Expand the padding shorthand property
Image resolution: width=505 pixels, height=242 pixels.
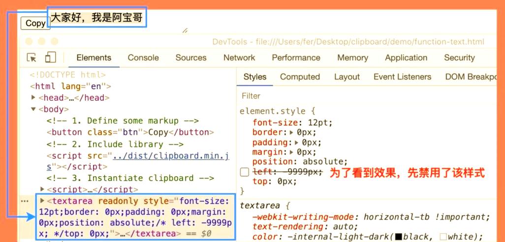[297, 142]
